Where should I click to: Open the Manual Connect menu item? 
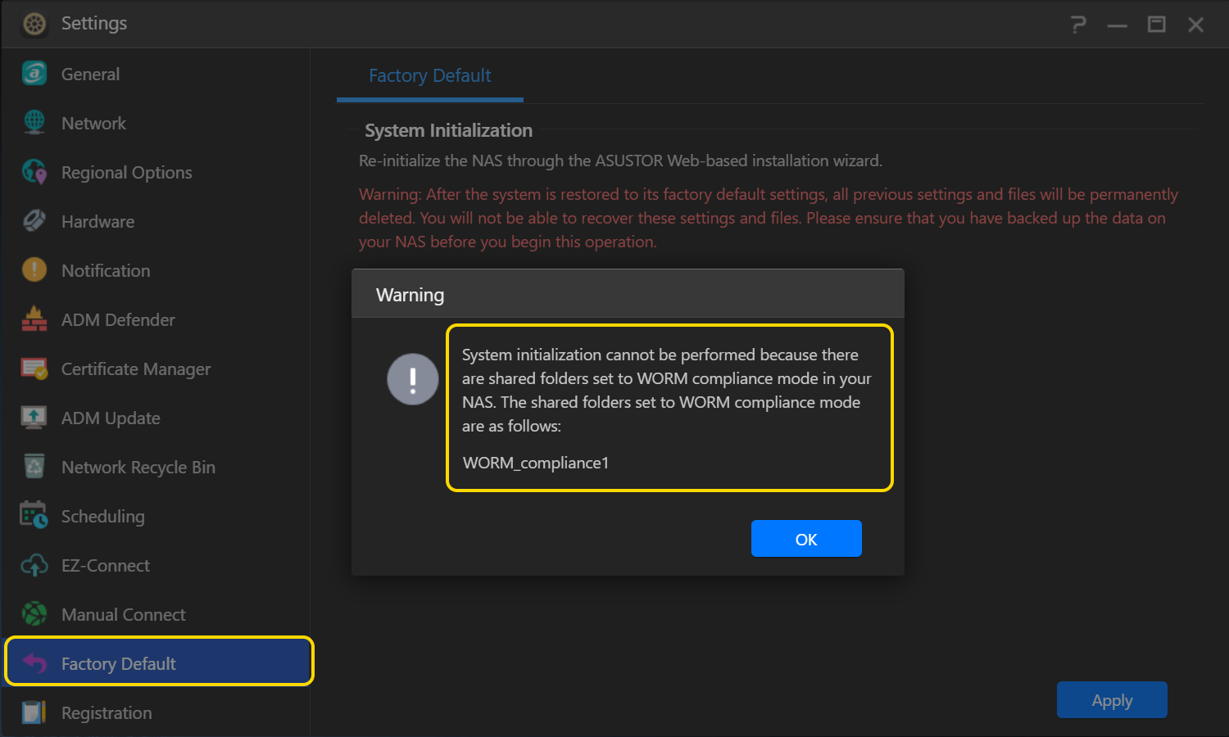click(x=123, y=614)
